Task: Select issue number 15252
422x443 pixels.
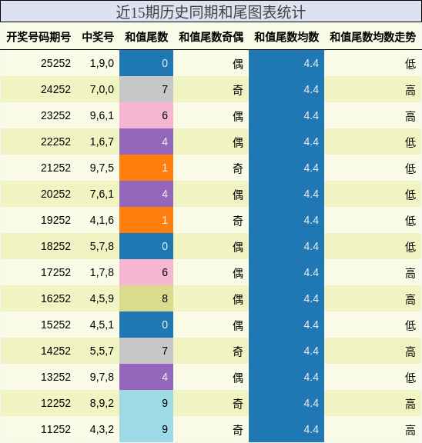Action: (55, 325)
